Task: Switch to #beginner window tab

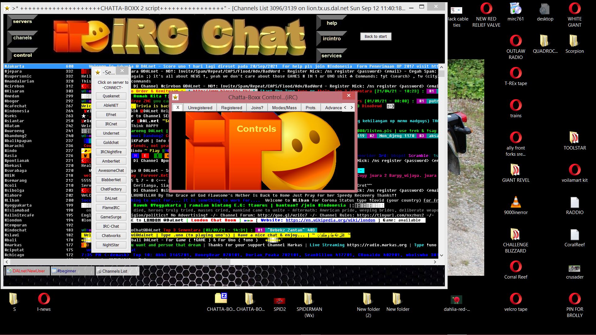Action: tap(72, 271)
